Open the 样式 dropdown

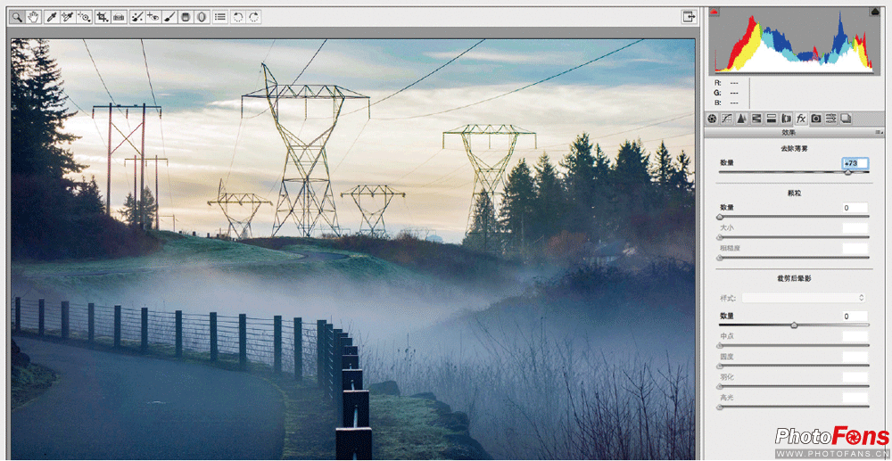coord(804,297)
